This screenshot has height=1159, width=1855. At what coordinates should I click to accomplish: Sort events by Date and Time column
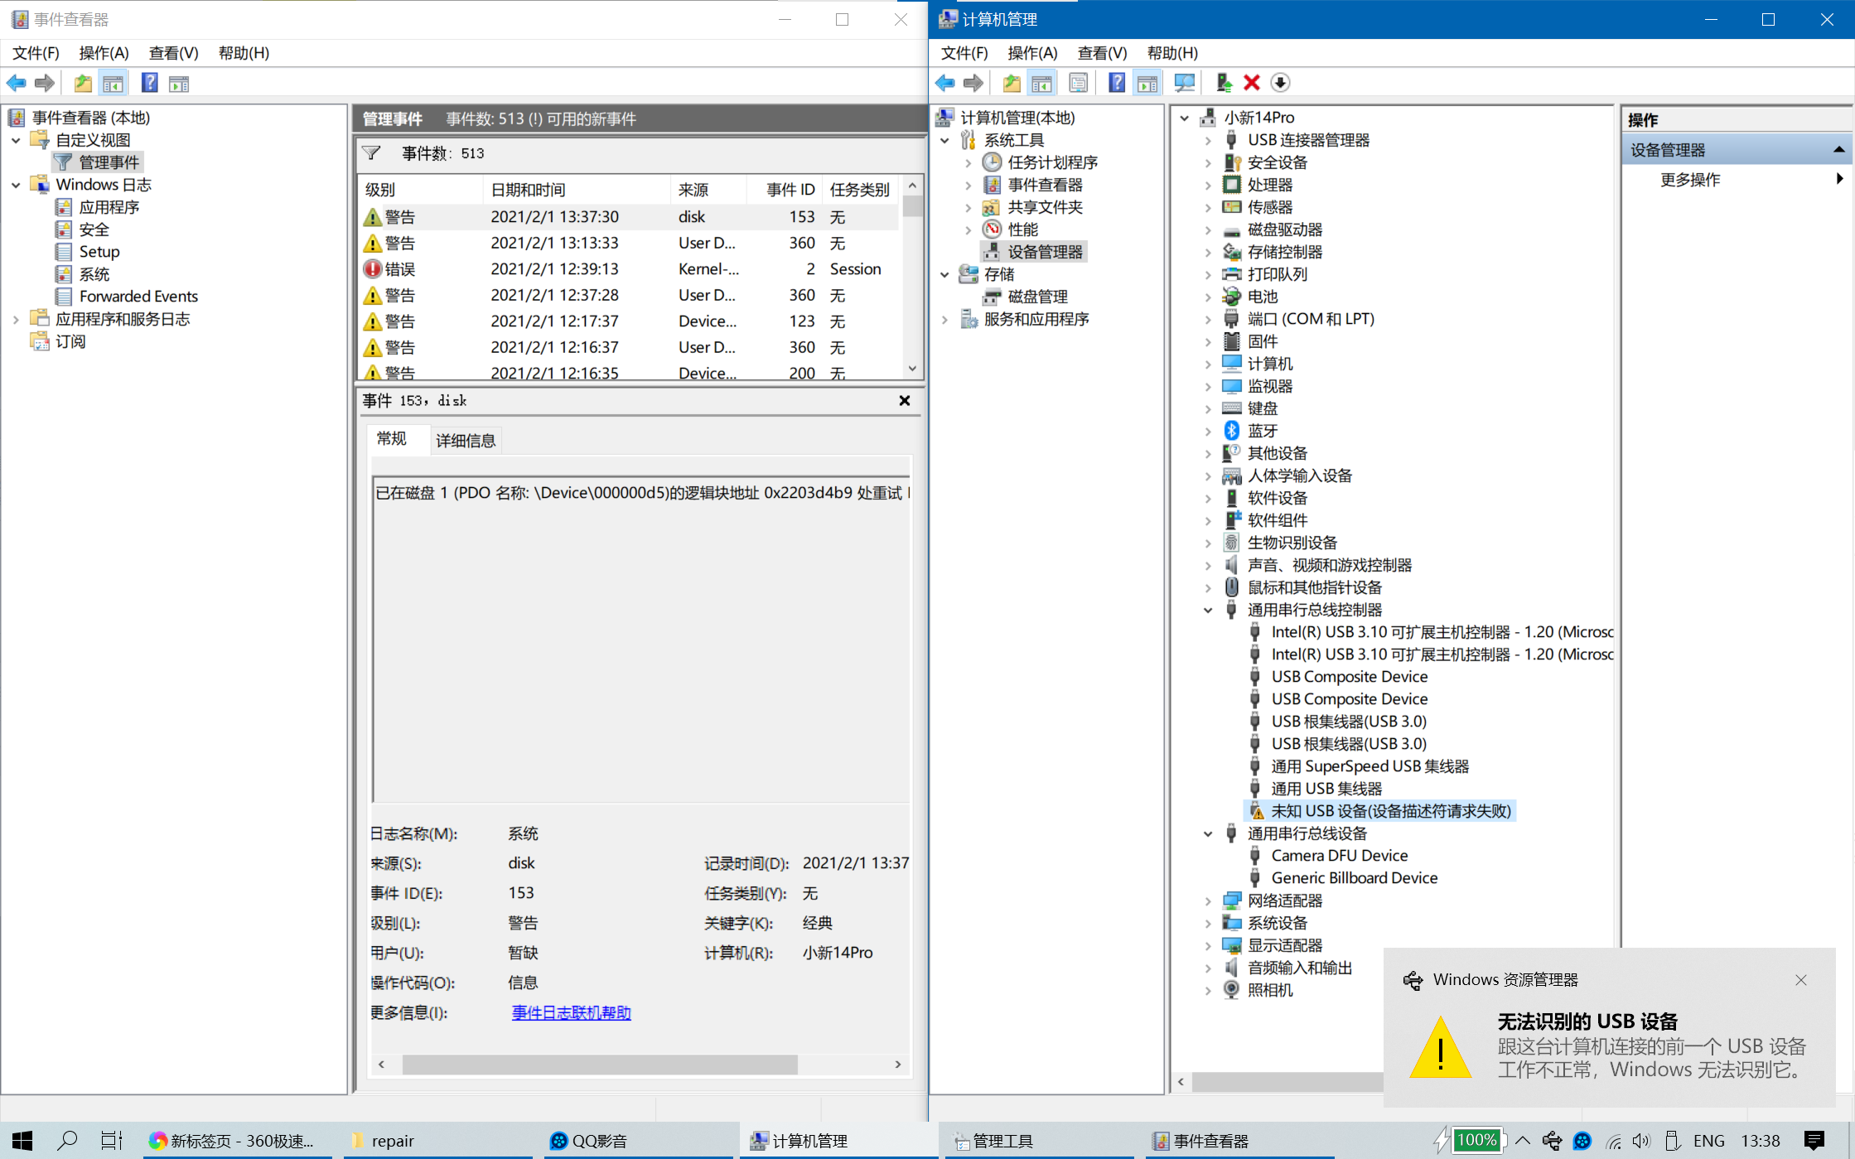(x=577, y=190)
